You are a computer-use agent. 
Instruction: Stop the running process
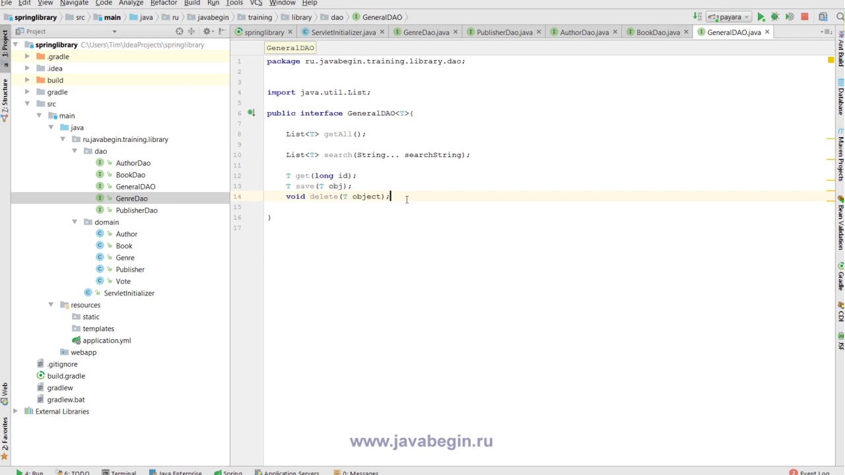804,17
